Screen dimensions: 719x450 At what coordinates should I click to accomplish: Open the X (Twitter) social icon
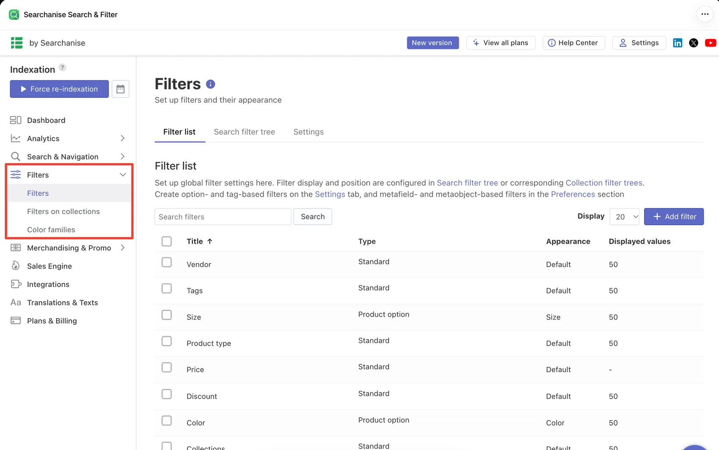(694, 43)
